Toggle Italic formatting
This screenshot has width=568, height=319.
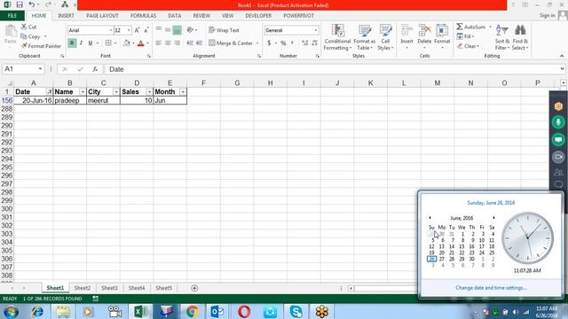pyautogui.click(x=81, y=43)
